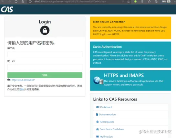This screenshot has width=176, height=138.
Task: Open the favorites list icon in toolbar
Action: [x=149, y=2]
